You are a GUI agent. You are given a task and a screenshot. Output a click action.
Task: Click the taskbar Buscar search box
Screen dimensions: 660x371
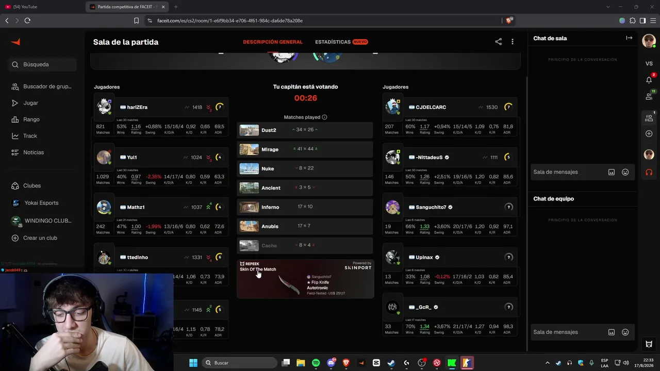coord(240,363)
